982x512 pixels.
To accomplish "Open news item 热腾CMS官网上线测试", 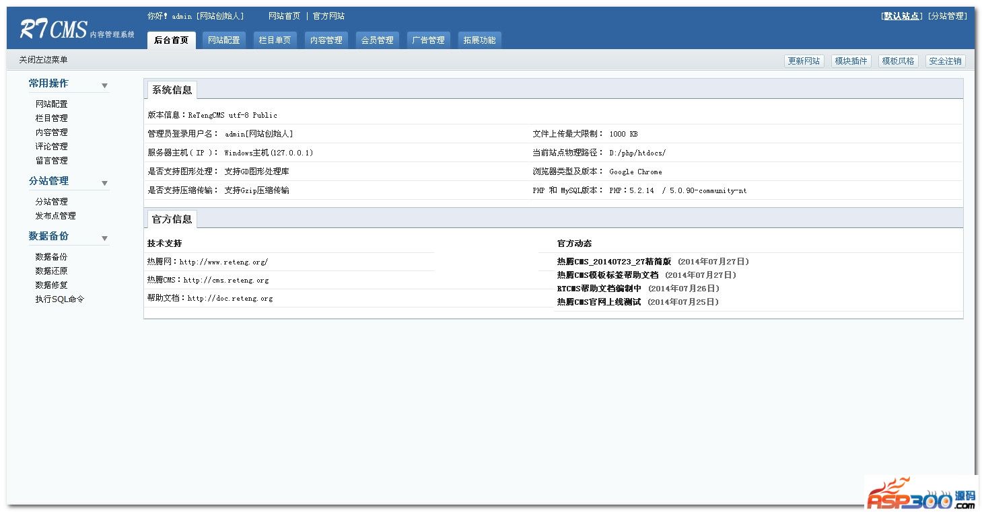I will pos(599,302).
